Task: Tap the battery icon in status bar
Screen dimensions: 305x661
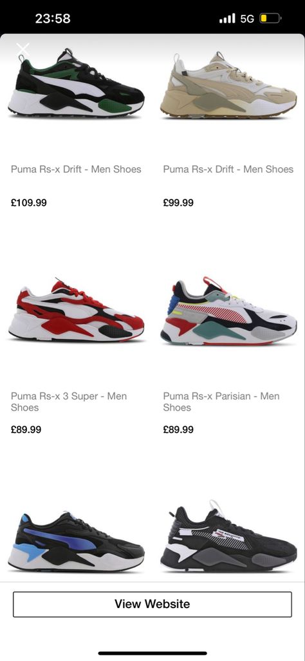Action: point(270,19)
